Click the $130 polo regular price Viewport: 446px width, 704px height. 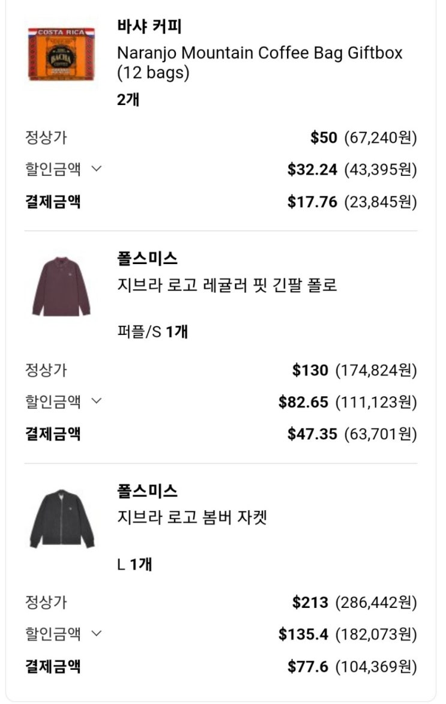coord(310,370)
